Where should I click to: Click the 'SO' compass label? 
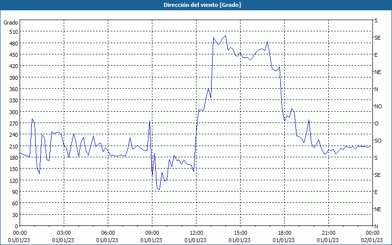(378, 141)
